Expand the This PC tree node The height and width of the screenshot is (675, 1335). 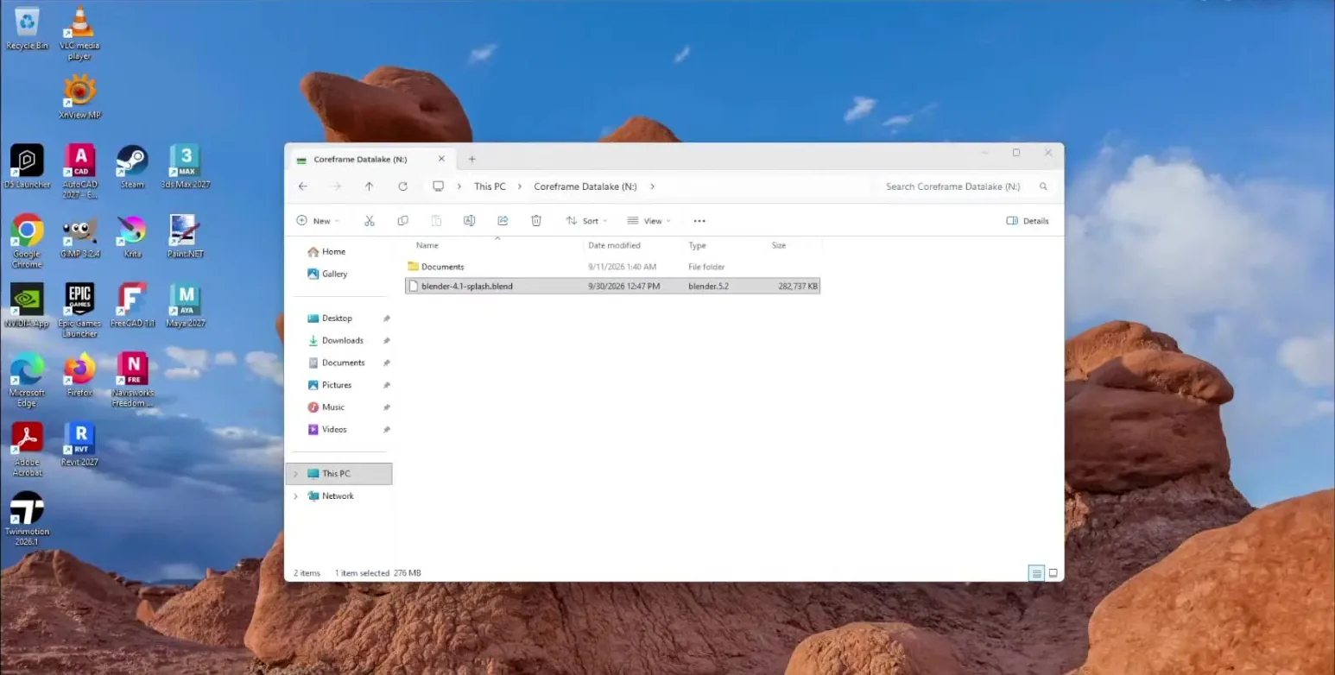[x=295, y=474]
